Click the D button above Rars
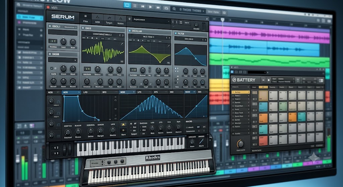 pos(123,130)
